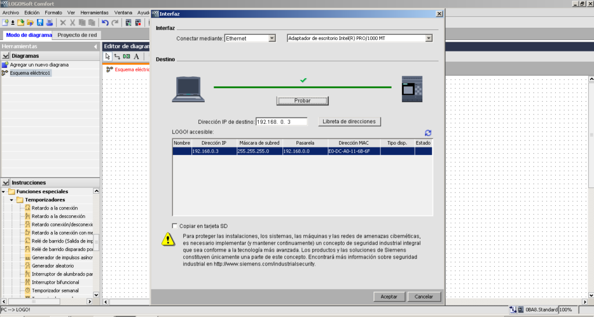This screenshot has height=317, width=594.
Task: Toggle the Copiar en tarjeta SD checkbox
Action: point(175,226)
